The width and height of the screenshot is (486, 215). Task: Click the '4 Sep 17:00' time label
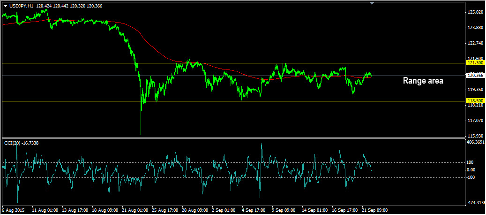[x=254, y=210]
